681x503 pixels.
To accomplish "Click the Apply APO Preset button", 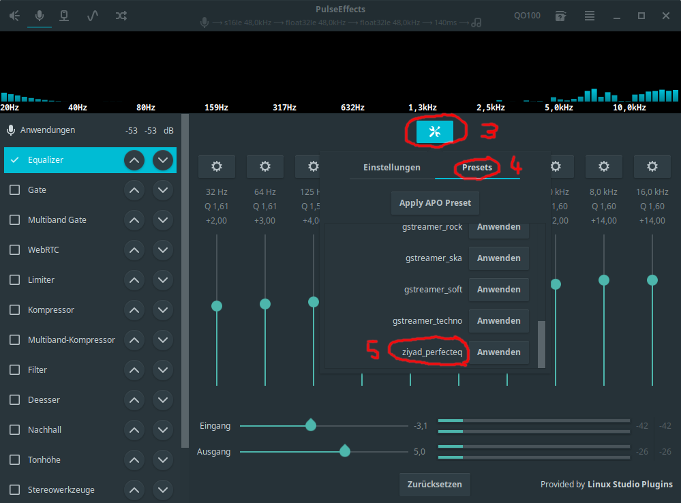I will (x=434, y=203).
